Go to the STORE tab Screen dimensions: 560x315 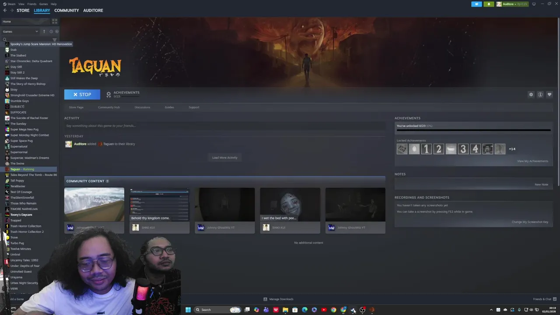(x=23, y=10)
